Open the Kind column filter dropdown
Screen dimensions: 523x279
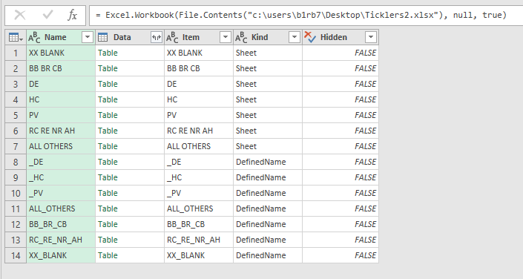295,37
